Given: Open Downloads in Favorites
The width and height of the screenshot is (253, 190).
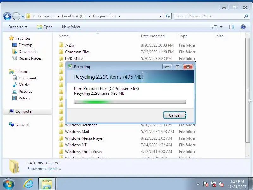Looking at the screenshot, I should click(x=28, y=52).
